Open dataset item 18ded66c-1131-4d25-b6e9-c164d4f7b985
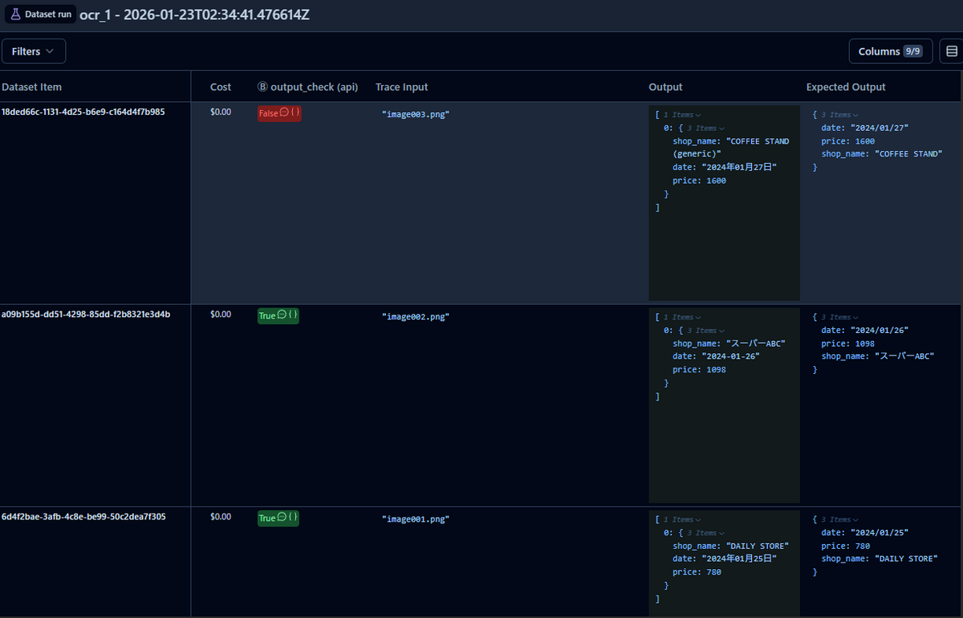The height and width of the screenshot is (618, 963). click(83, 112)
